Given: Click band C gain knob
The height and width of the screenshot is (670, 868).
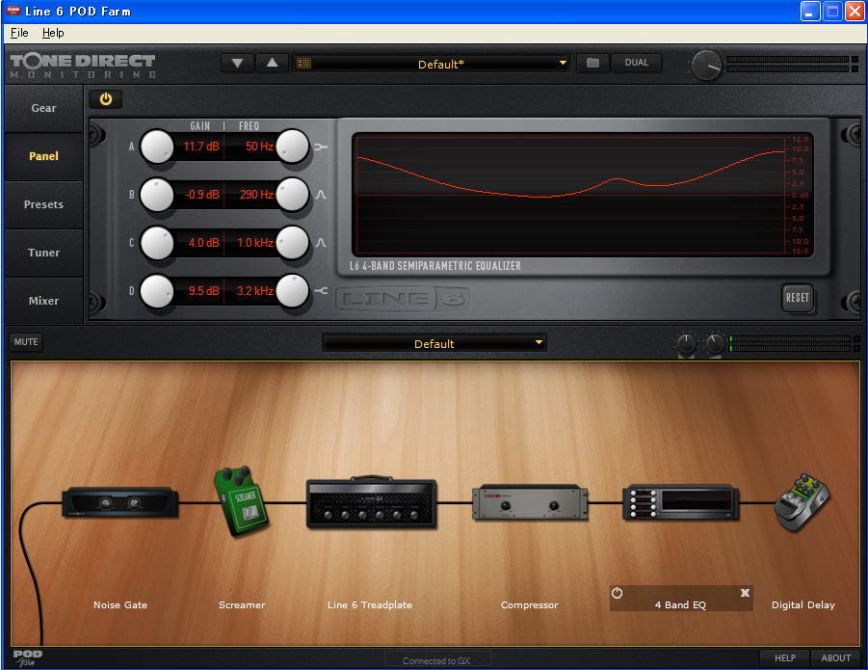Looking at the screenshot, I should 157,243.
